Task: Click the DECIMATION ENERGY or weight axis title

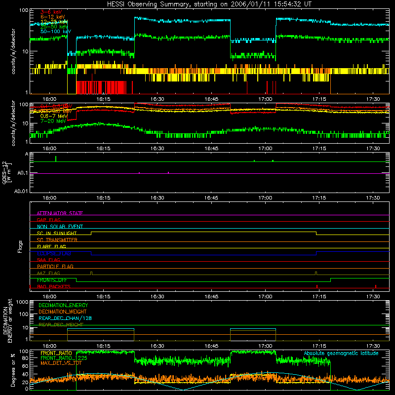Action: click(x=8, y=320)
